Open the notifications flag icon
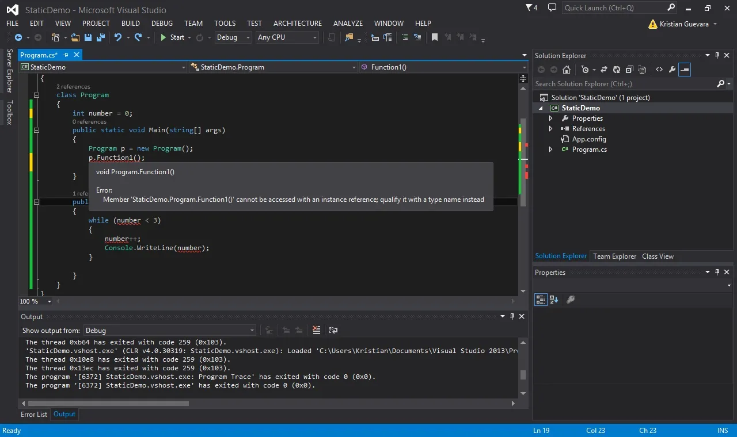The width and height of the screenshot is (737, 437). click(531, 8)
